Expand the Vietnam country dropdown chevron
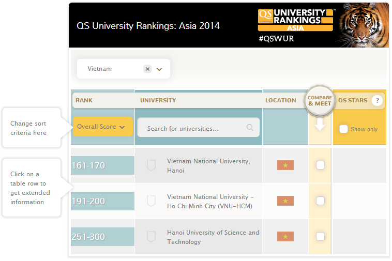392x261 pixels. click(x=159, y=69)
